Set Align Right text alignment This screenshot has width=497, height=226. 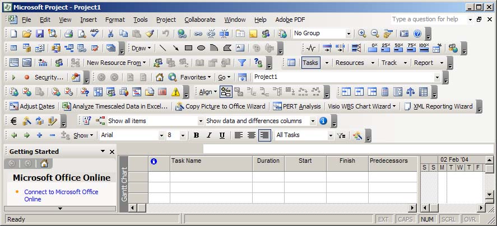264,135
